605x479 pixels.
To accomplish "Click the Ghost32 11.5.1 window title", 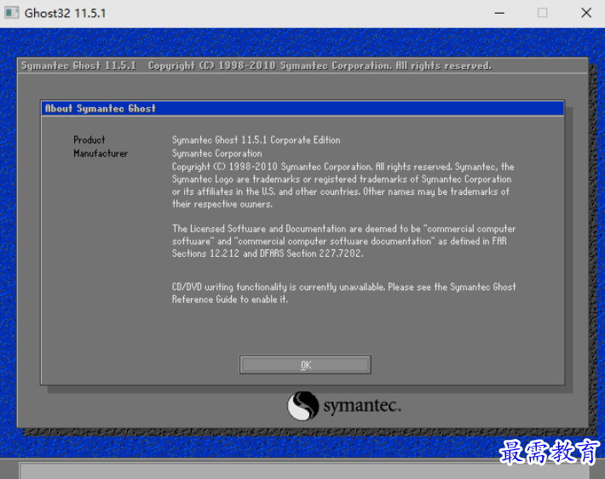I will 65,13.
